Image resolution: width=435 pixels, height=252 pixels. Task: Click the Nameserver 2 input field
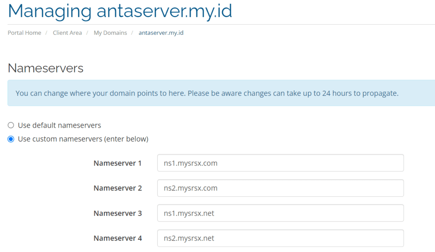[x=280, y=188]
